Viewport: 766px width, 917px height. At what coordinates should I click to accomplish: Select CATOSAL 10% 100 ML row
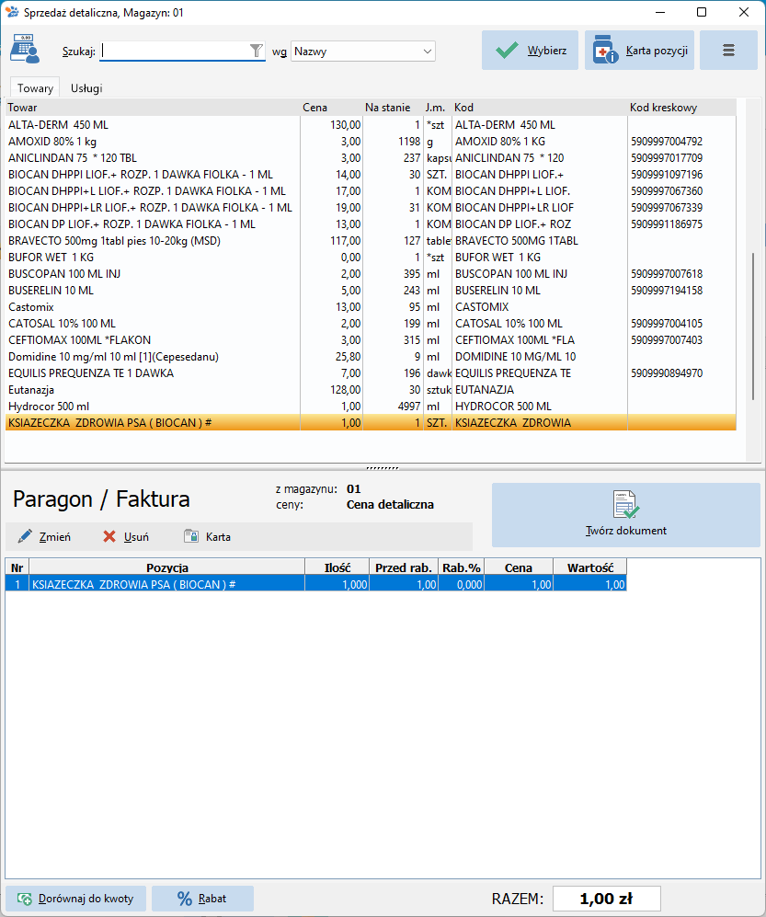[x=371, y=324]
